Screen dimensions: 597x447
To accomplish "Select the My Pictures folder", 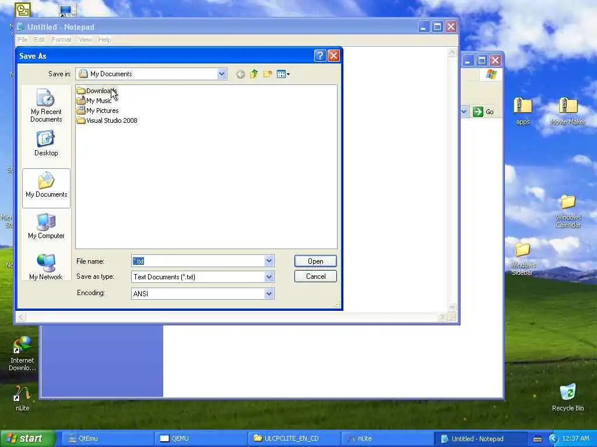I will coord(97,111).
